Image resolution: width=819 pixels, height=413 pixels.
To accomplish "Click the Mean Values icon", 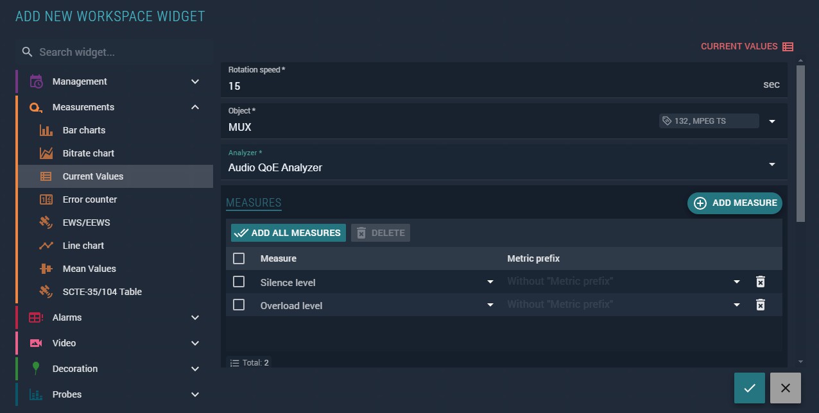I will click(46, 269).
